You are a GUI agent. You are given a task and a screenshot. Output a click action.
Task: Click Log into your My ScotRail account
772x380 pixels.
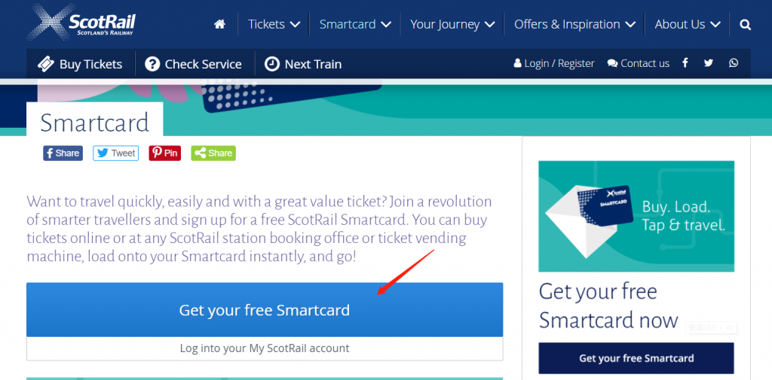point(265,348)
